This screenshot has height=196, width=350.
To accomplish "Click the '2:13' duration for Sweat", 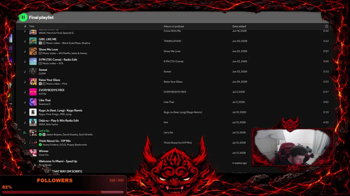I will (326, 72).
